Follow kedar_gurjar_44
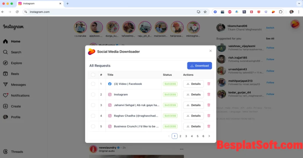Screen dimensions: 303x158 (x=270, y=94)
